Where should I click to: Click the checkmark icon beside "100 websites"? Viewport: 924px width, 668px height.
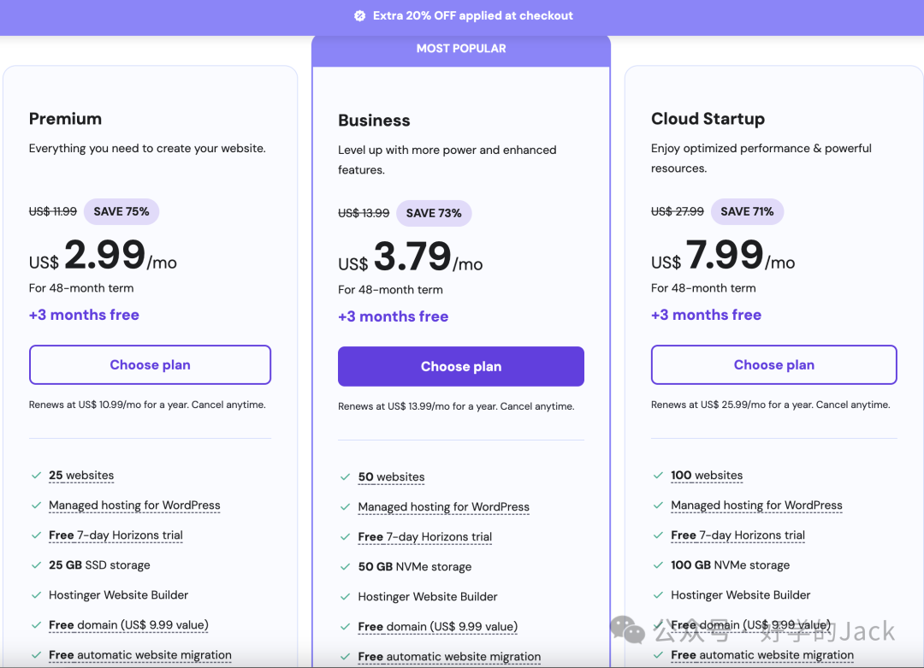[x=658, y=476]
